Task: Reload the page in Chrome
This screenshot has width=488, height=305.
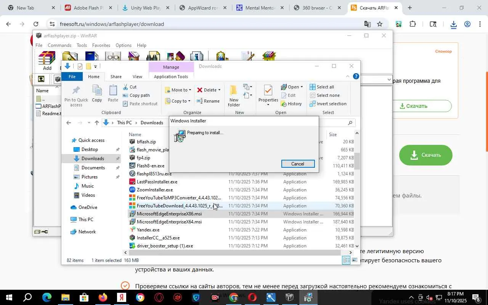Action: (35, 24)
